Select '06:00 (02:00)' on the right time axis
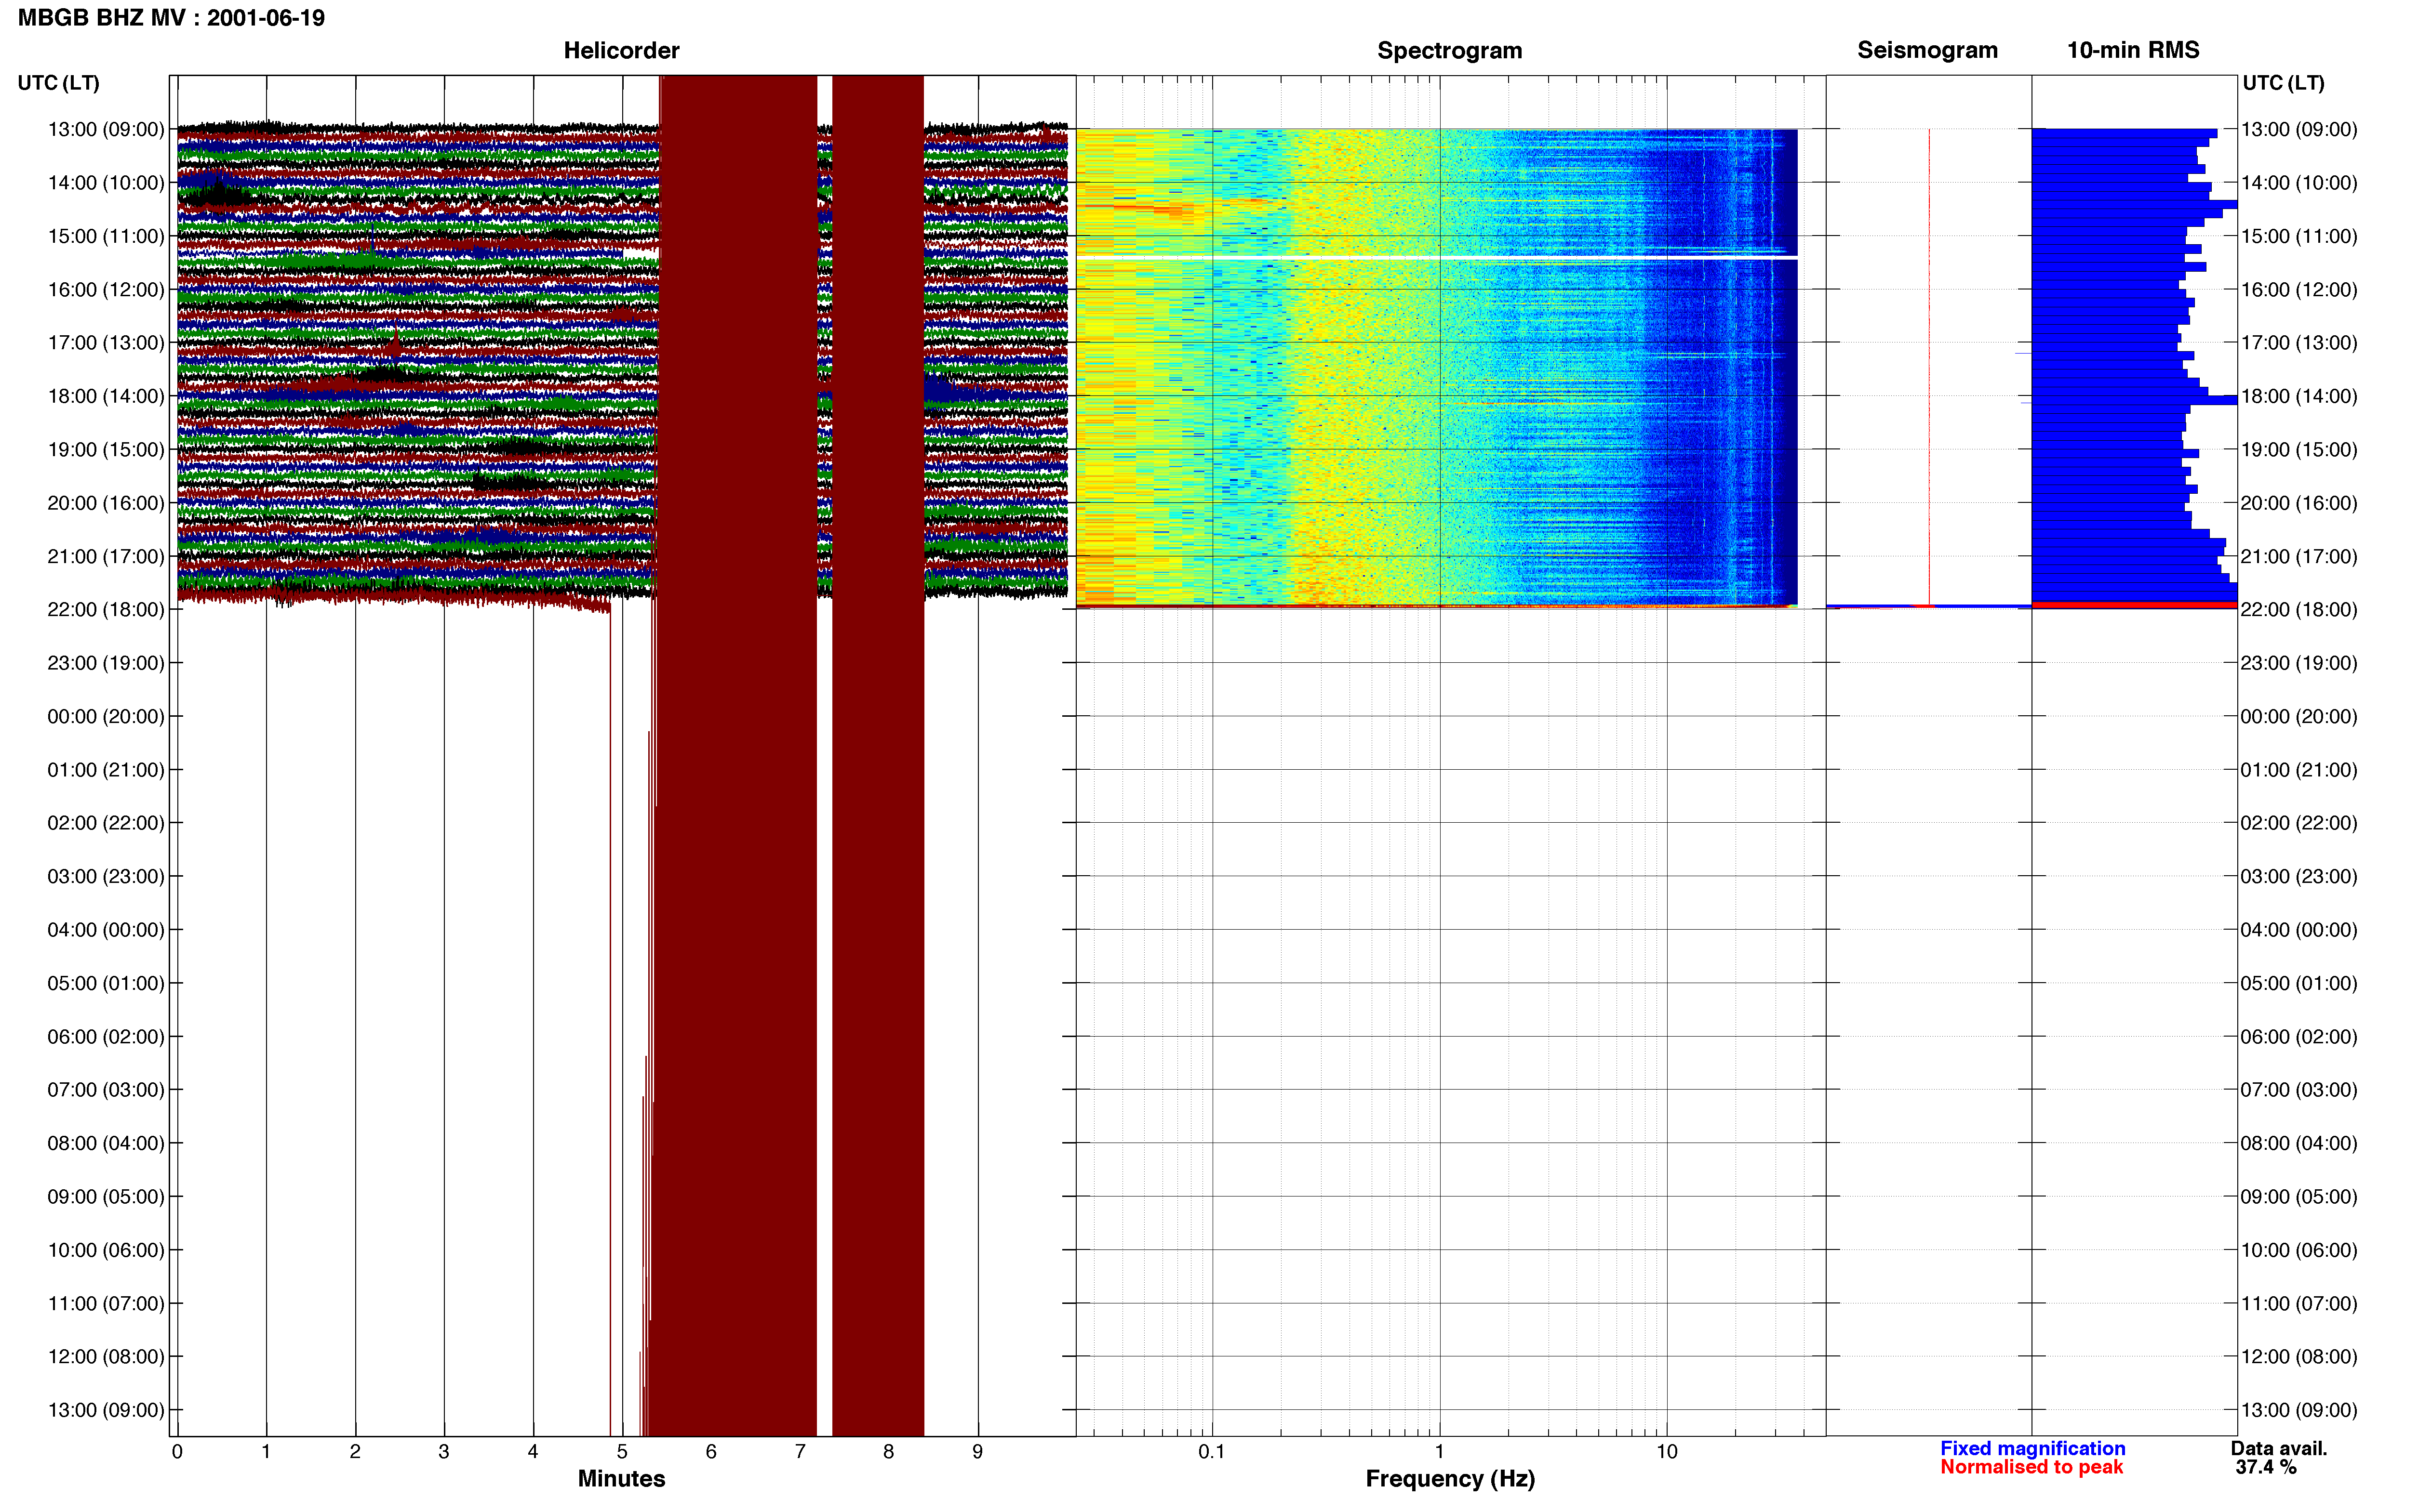 tap(2299, 1037)
